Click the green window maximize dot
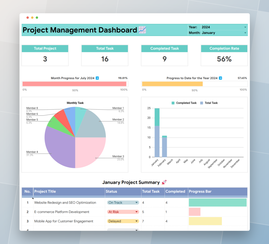 (37, 17)
